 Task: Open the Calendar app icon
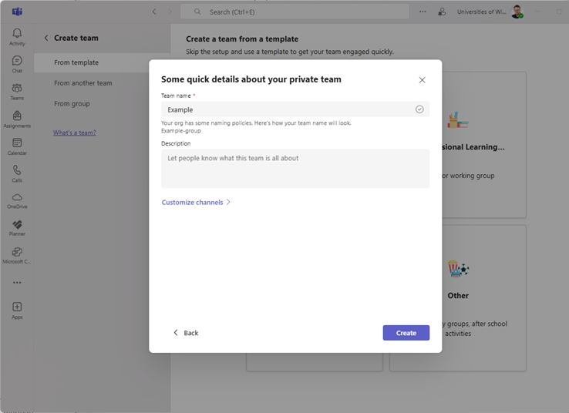tap(17, 146)
